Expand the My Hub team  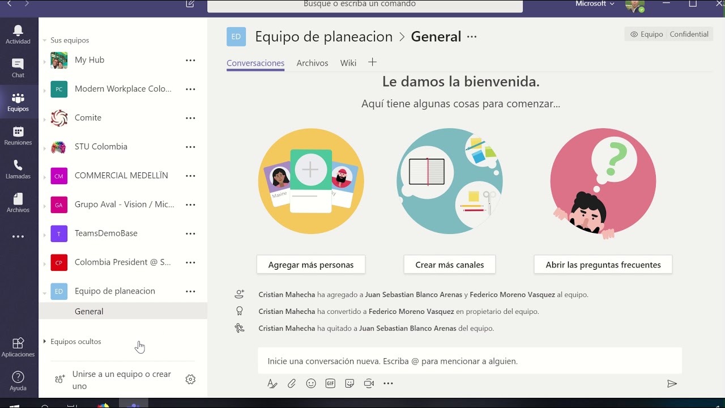click(45, 61)
